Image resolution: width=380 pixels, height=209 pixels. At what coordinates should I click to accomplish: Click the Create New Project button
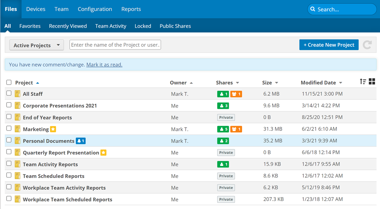point(329,45)
